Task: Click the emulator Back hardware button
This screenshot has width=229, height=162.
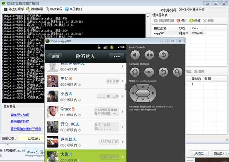Action: coord(164,72)
